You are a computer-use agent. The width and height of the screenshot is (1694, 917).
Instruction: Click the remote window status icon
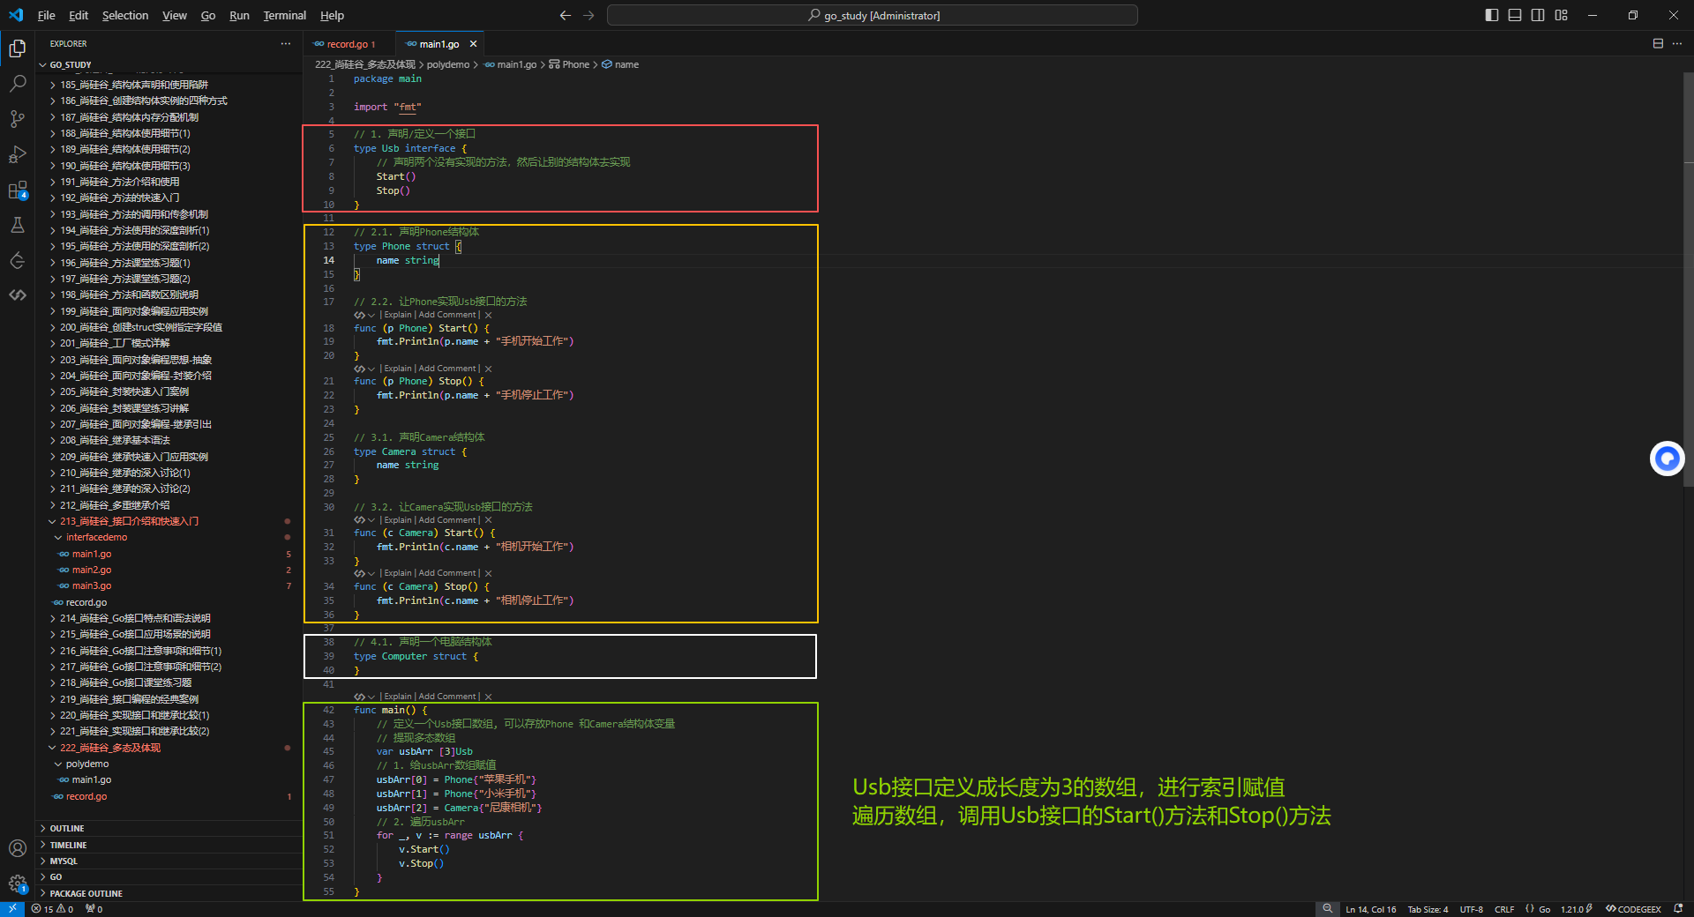[12, 909]
